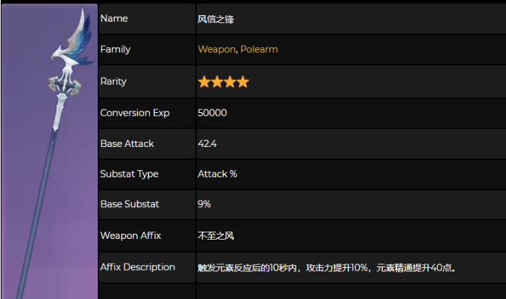
Task: Click the Family row label
Action: (115, 49)
